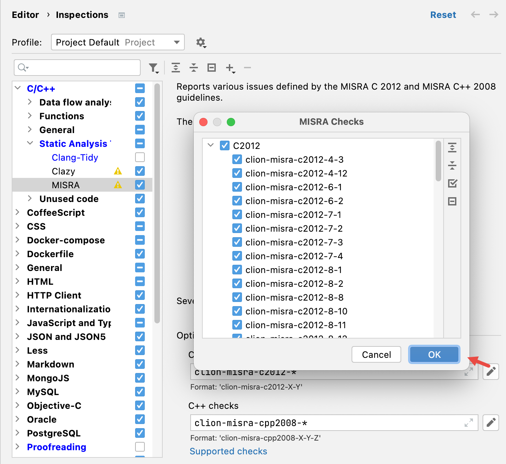Select the Proofreading category
The height and width of the screenshot is (464, 506).
click(x=57, y=447)
